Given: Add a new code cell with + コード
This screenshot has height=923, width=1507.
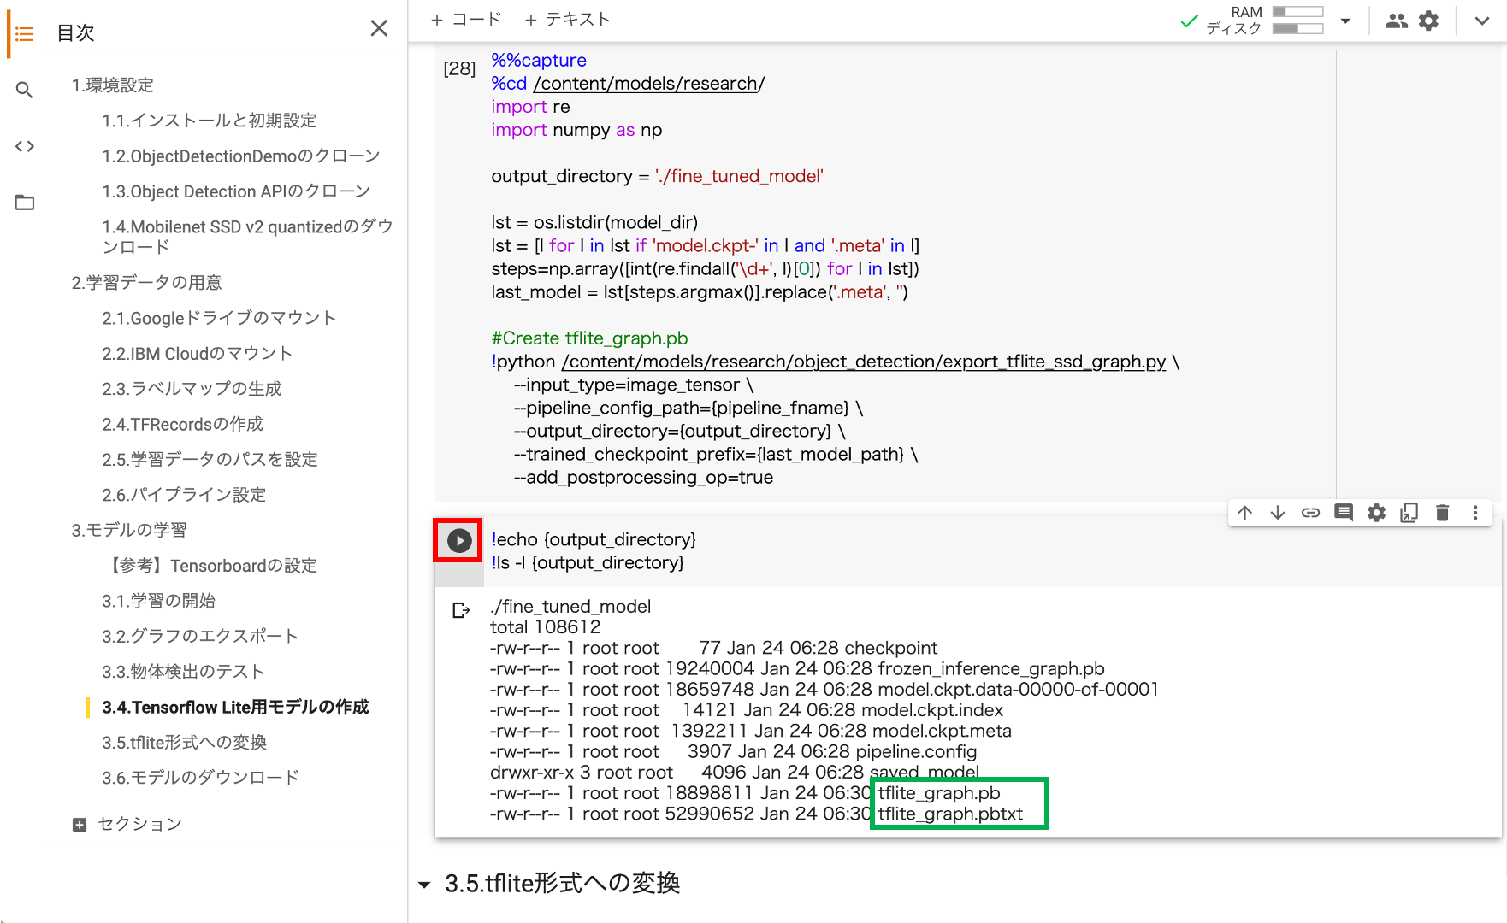Looking at the screenshot, I should pyautogui.click(x=466, y=20).
